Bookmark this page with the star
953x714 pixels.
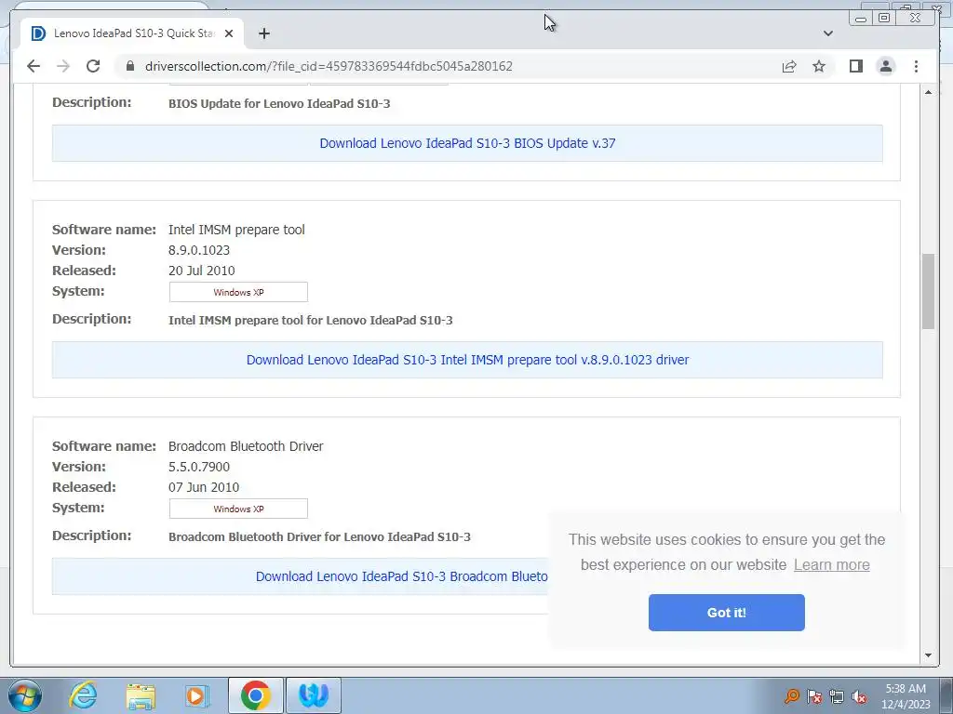click(819, 66)
